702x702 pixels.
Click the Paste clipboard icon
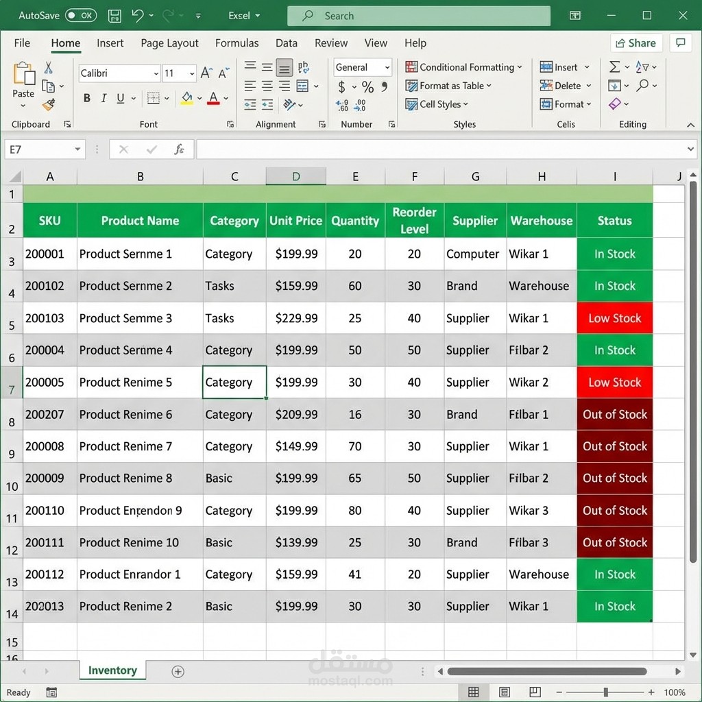(x=24, y=74)
